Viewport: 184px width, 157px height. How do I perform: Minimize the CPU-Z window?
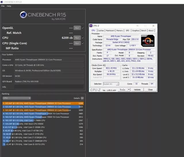tap(137, 26)
